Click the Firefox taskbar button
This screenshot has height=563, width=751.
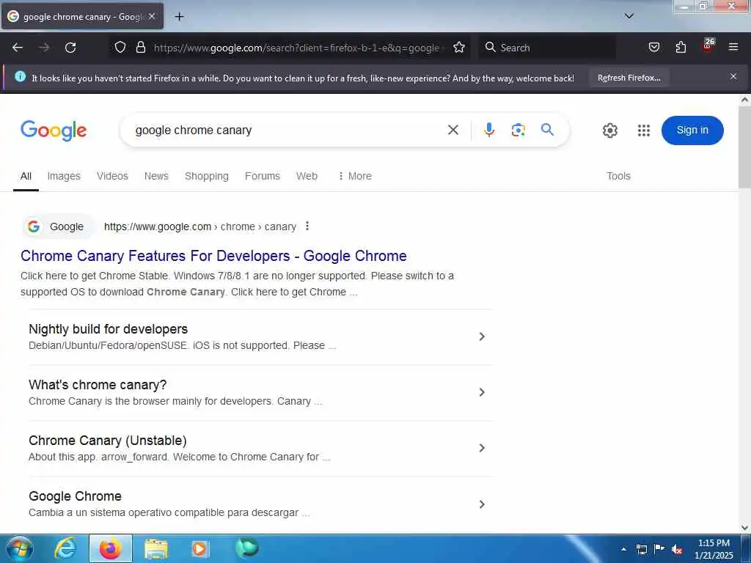point(110,548)
